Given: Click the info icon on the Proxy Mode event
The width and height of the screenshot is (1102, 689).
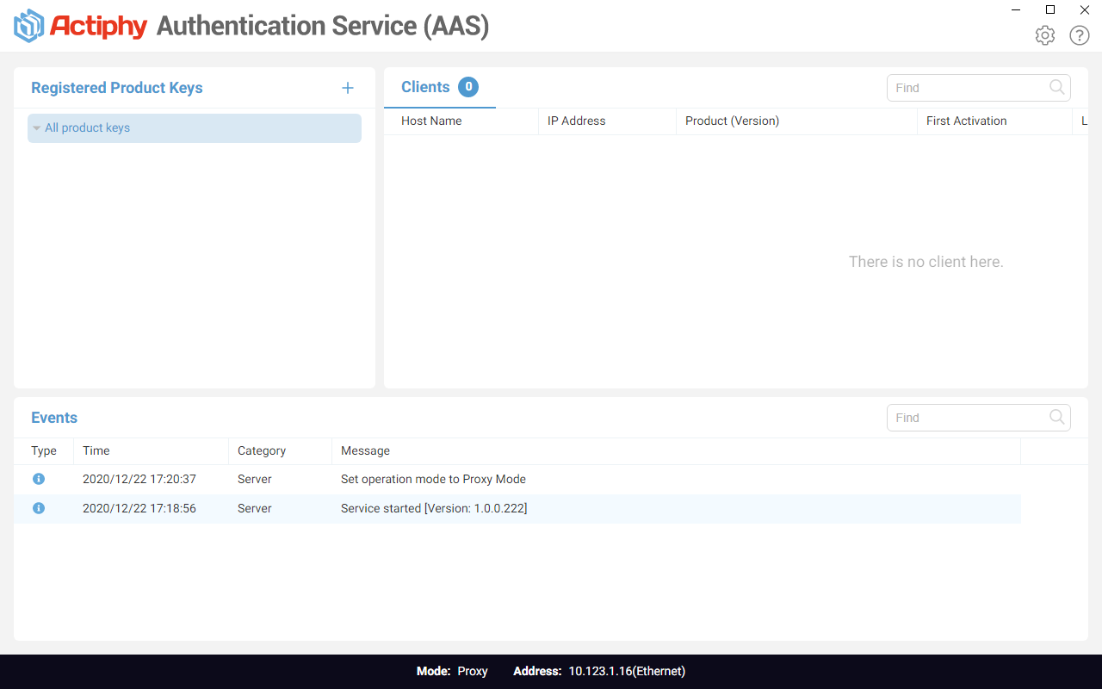Looking at the screenshot, I should pos(39,479).
